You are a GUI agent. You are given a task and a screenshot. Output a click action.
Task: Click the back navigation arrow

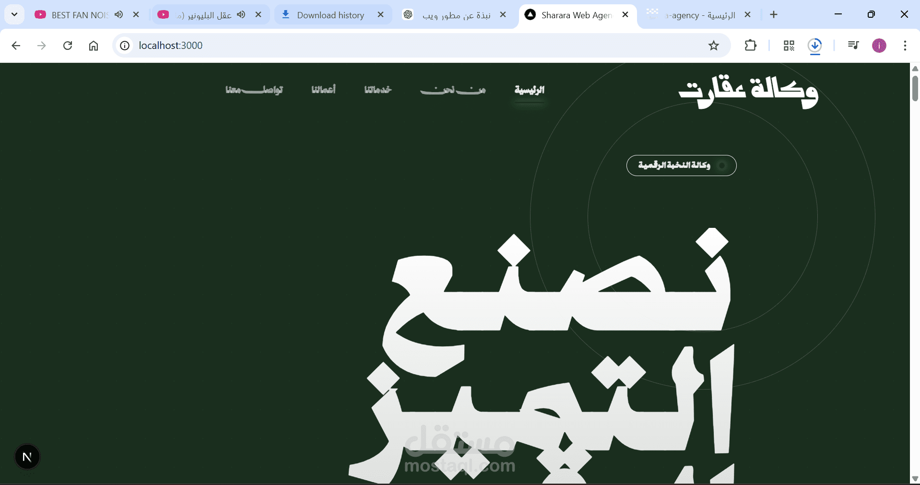(x=16, y=46)
